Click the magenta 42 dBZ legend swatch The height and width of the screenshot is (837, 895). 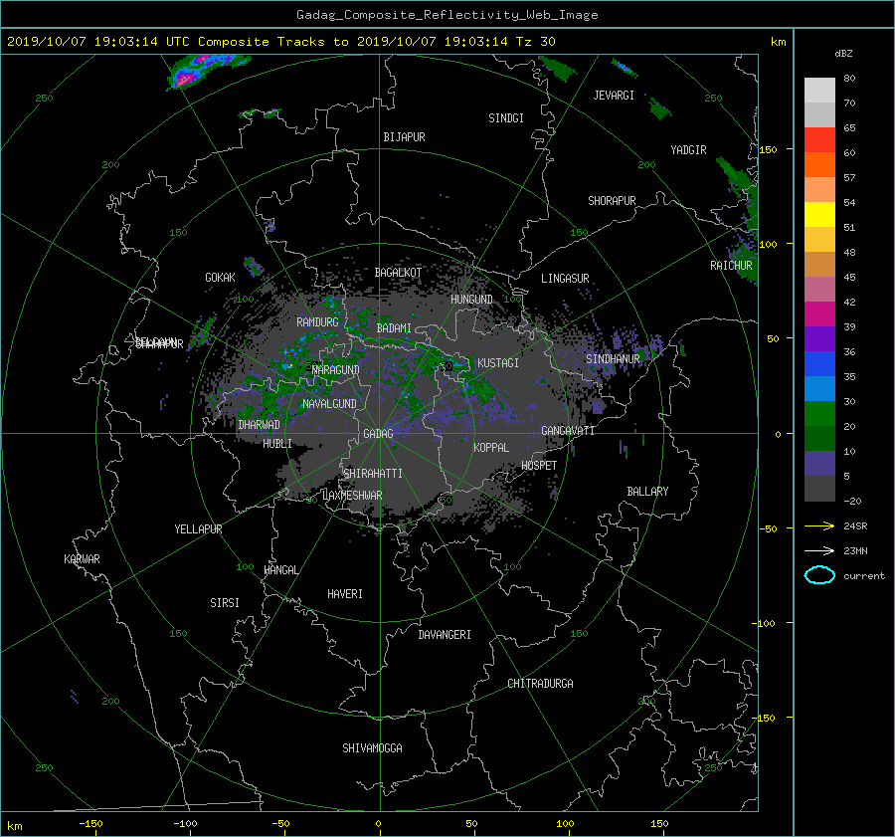tap(819, 314)
